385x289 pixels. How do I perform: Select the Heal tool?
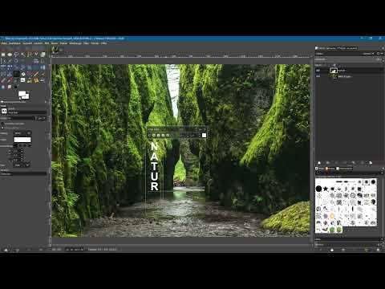36,80
